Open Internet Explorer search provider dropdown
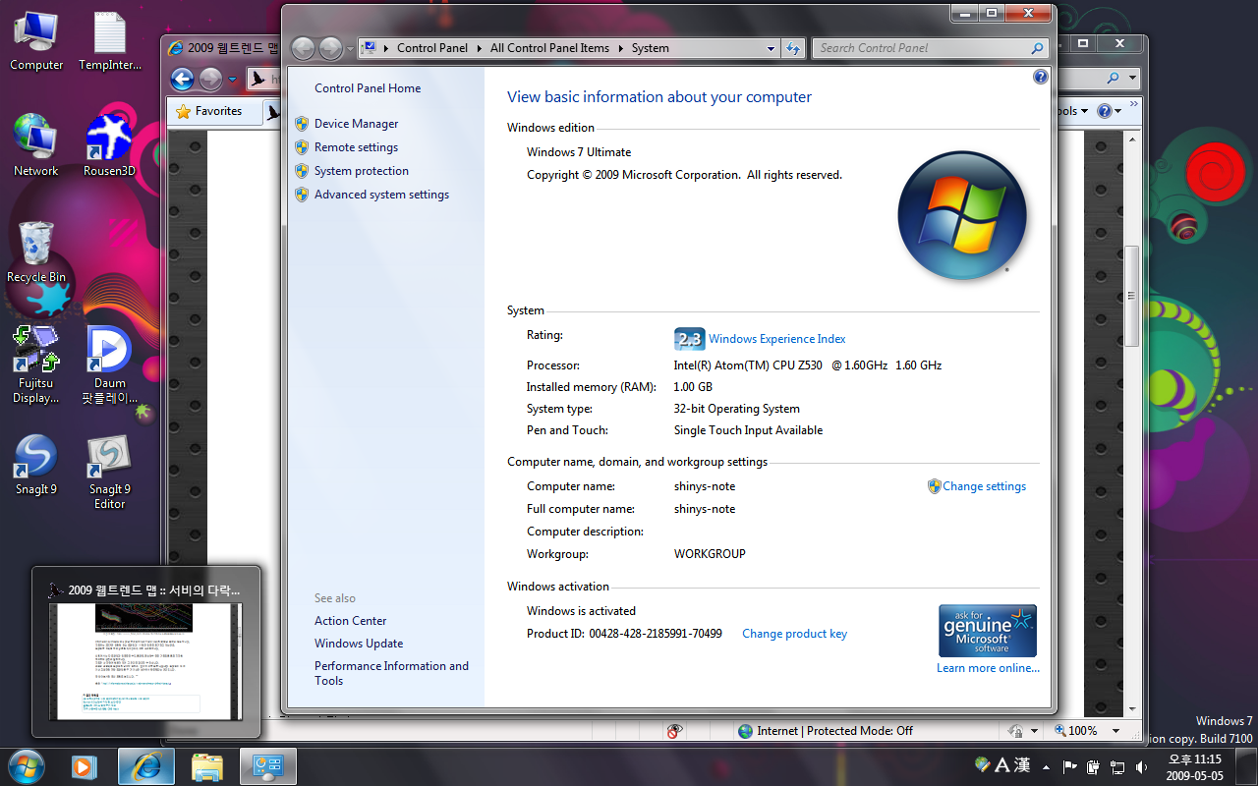Viewport: 1258px width, 786px height. coord(1133,79)
